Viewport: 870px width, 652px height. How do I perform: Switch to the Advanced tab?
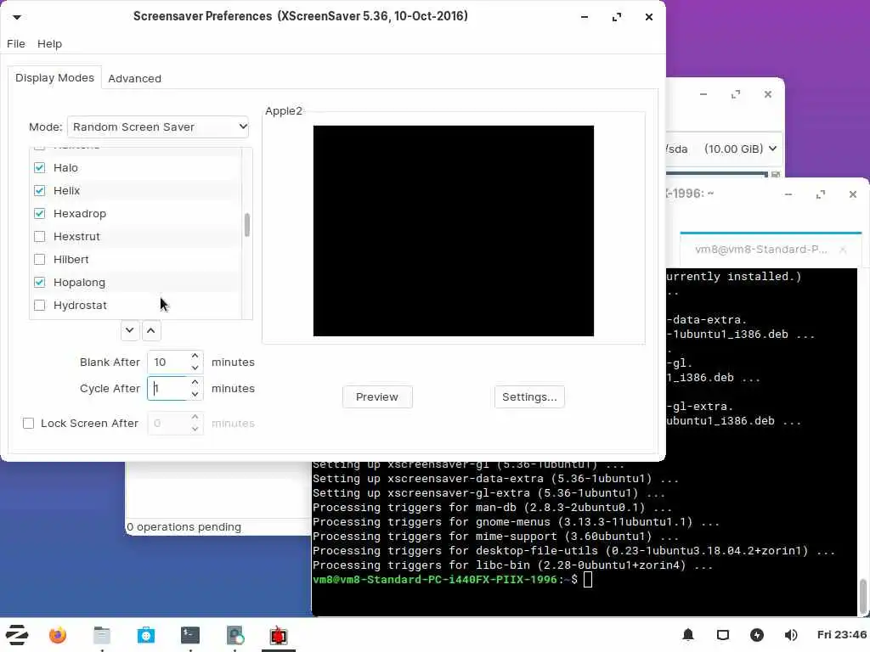135,78
